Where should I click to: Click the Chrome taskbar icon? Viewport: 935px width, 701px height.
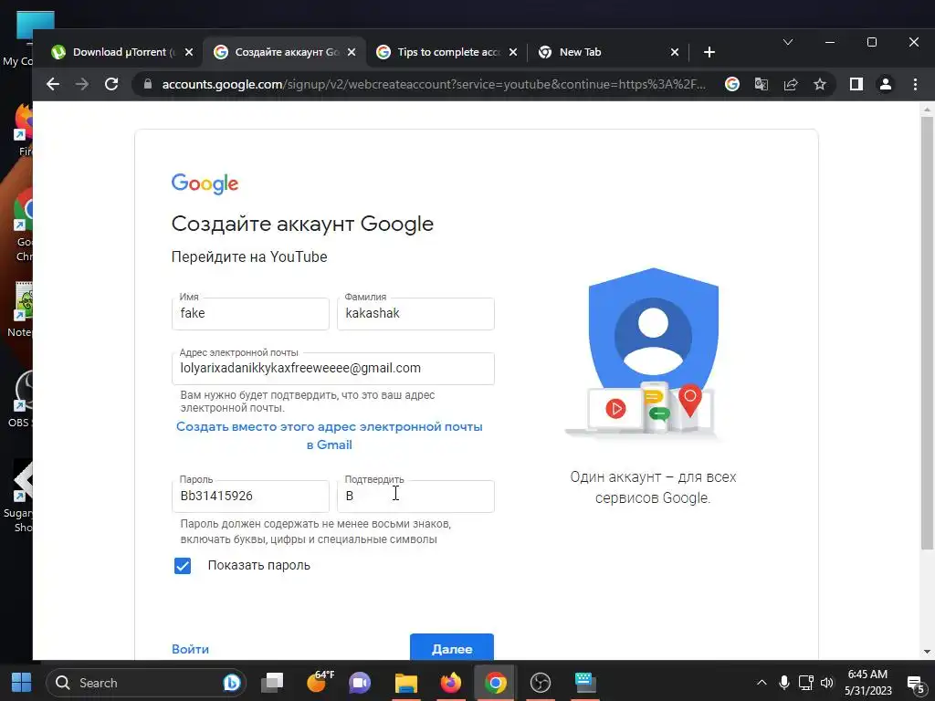pyautogui.click(x=496, y=683)
